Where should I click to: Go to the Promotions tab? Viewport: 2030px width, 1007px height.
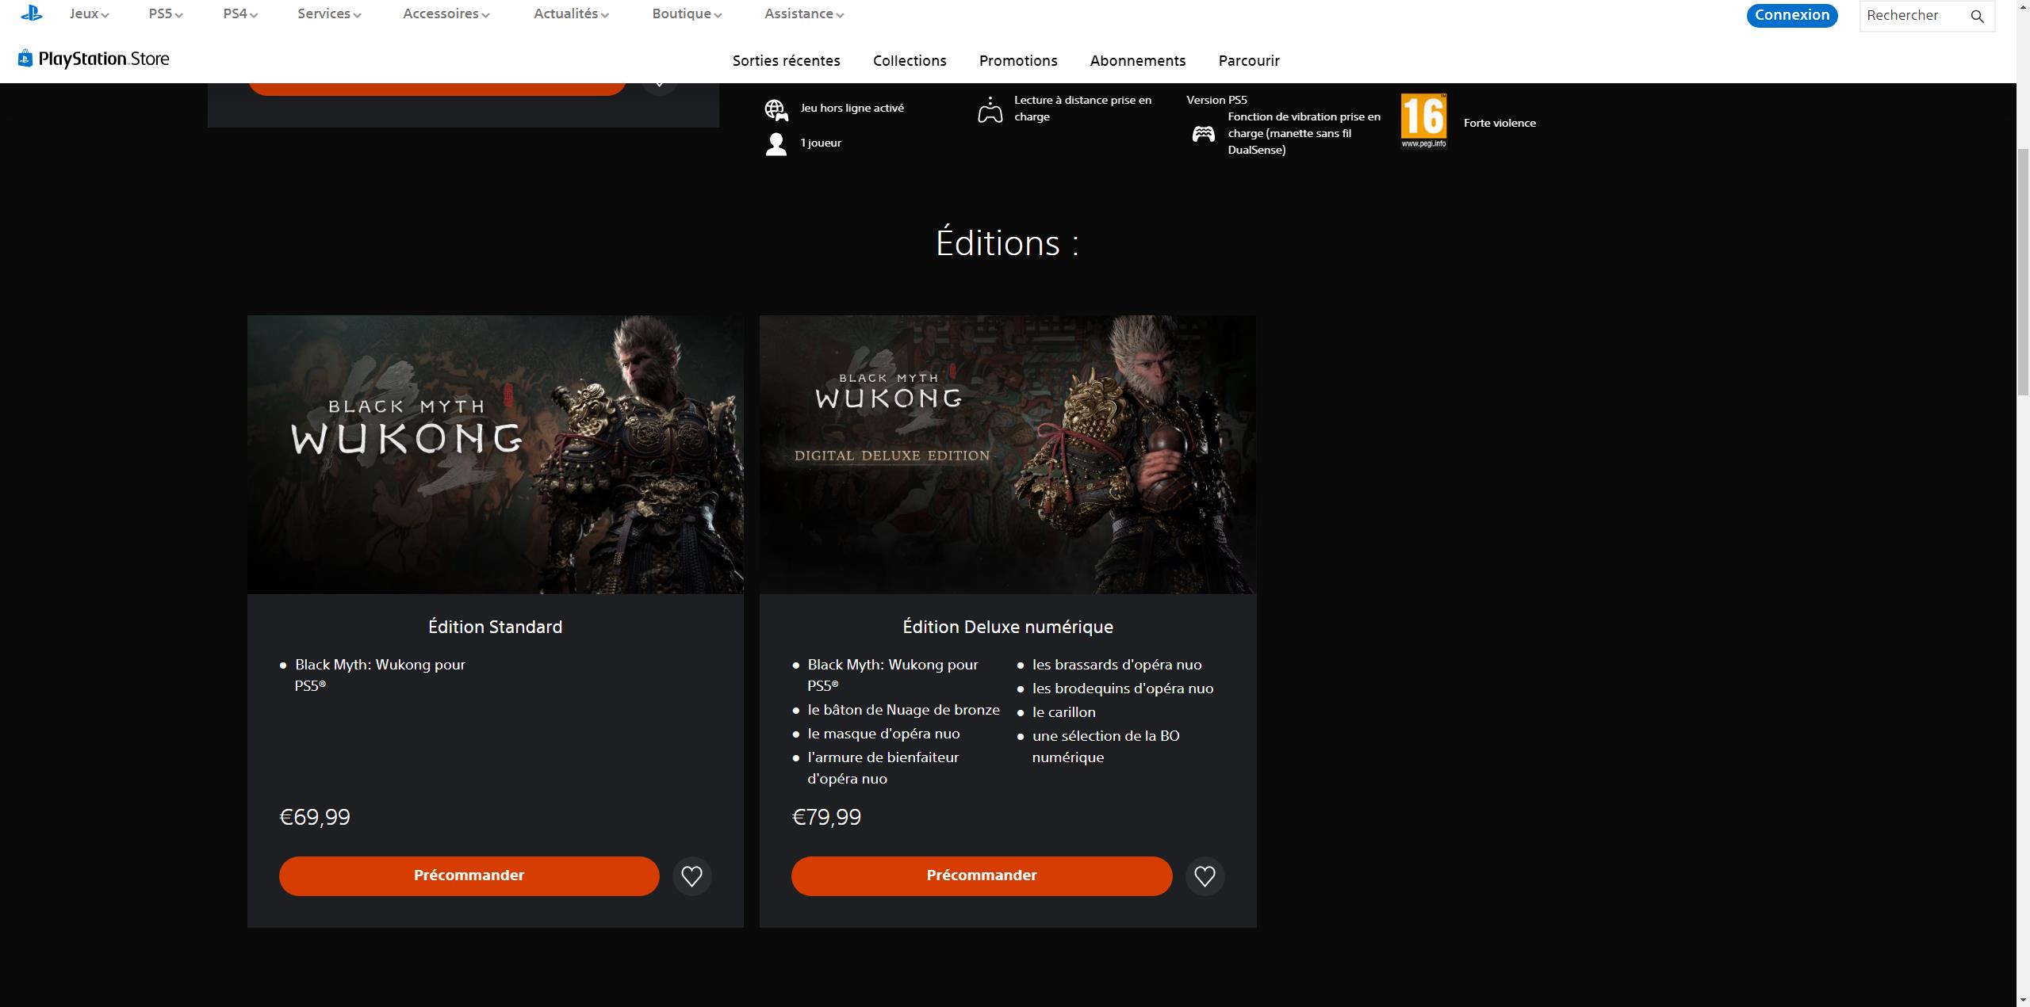tap(1017, 61)
